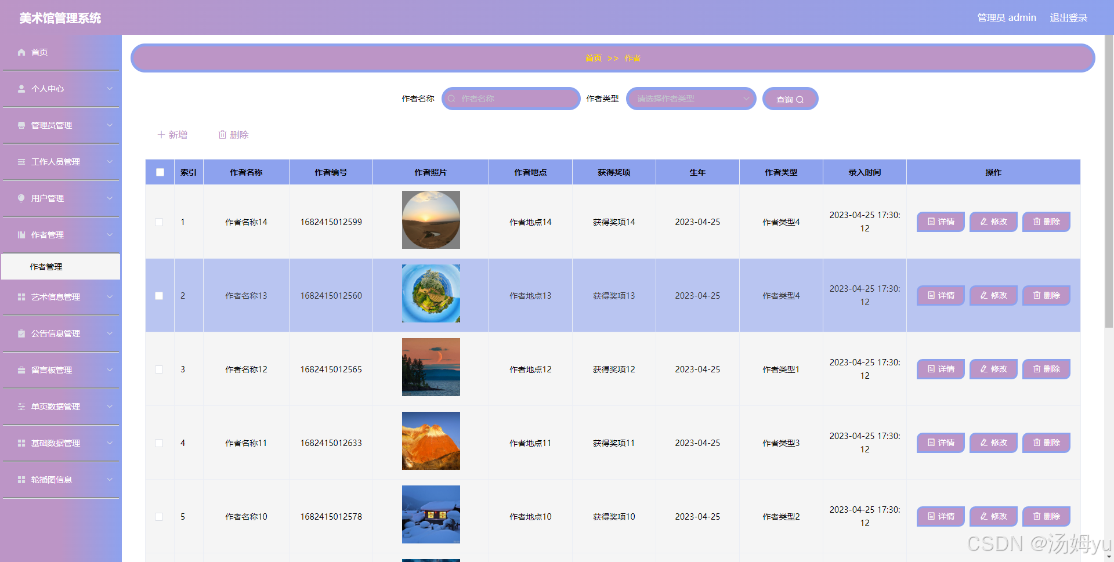Expand 用户管理 chevron
The height and width of the screenshot is (562, 1114).
pyautogui.click(x=110, y=198)
